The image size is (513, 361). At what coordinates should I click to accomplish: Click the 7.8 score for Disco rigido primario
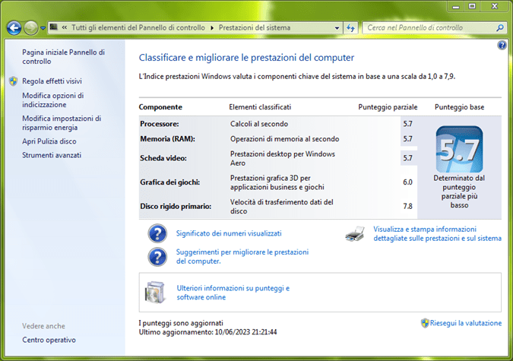point(407,206)
